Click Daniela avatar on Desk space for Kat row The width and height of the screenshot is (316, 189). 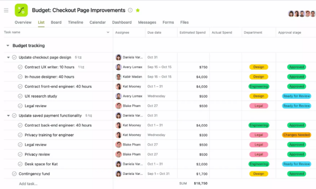118,164
